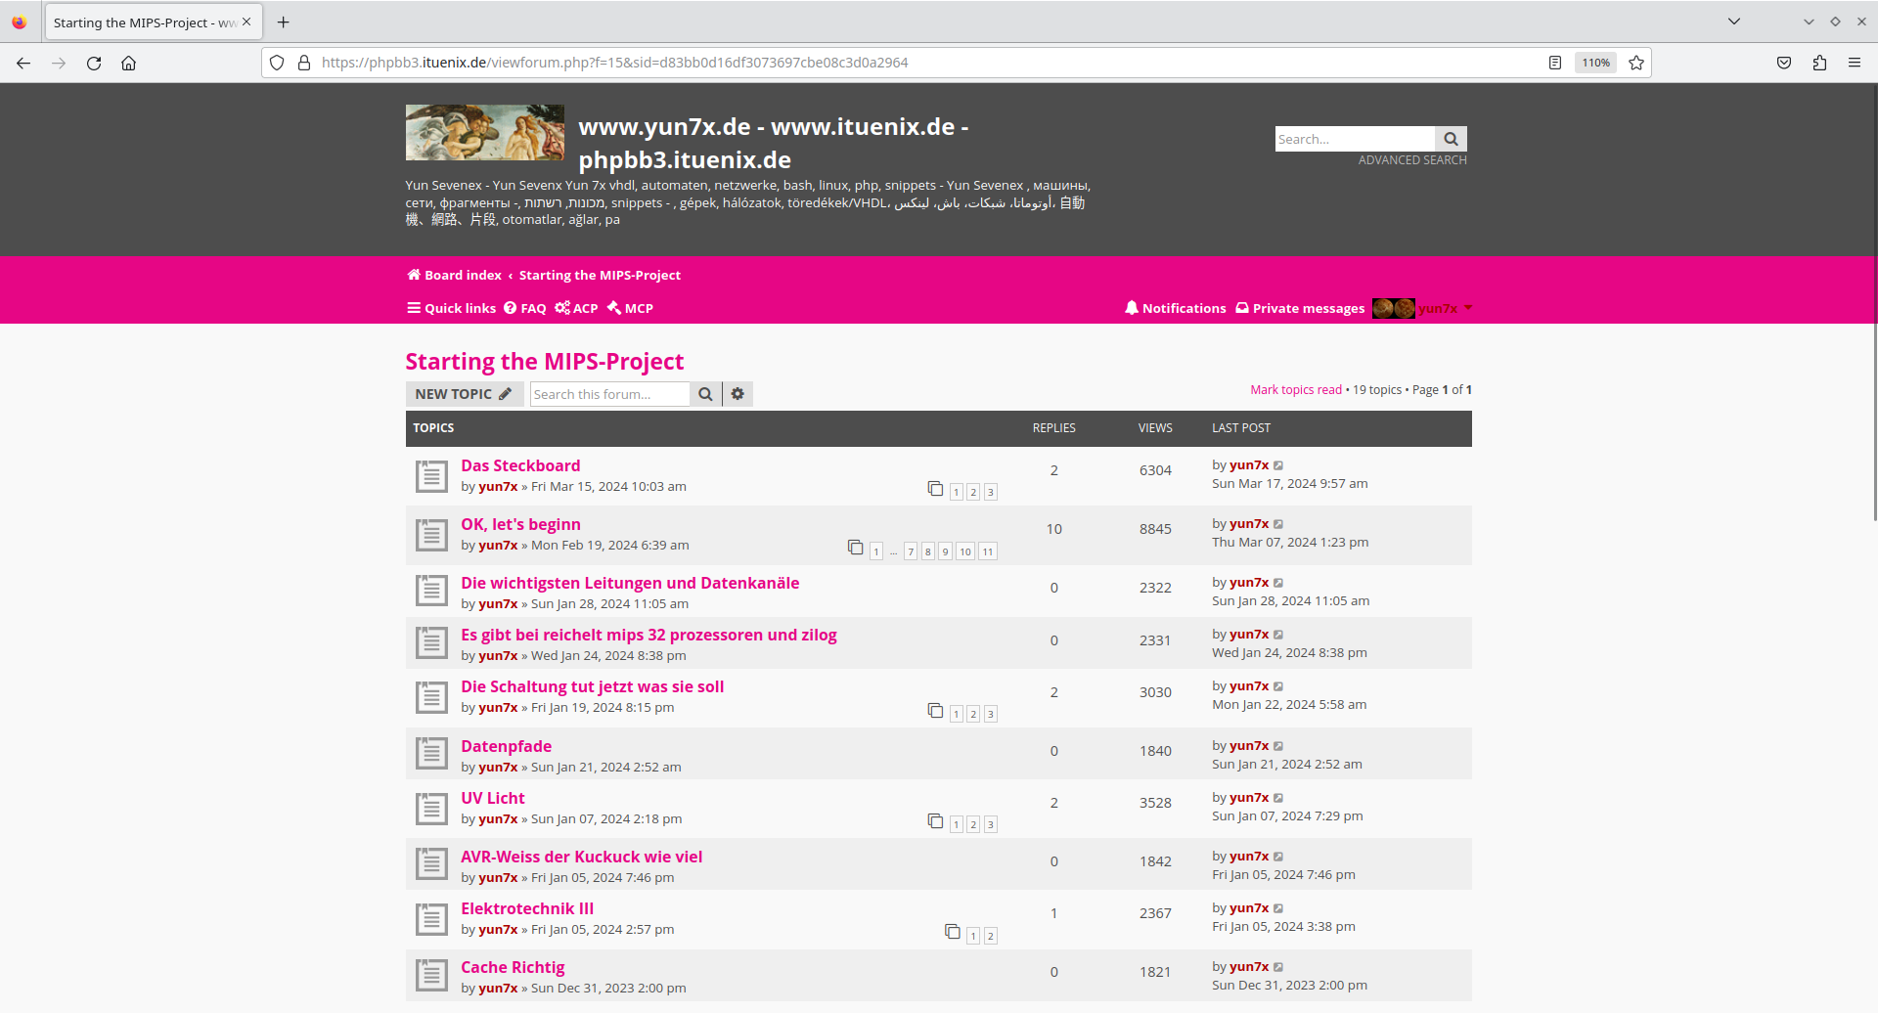
Task: Open advanced forum search gear icon
Action: 738,394
